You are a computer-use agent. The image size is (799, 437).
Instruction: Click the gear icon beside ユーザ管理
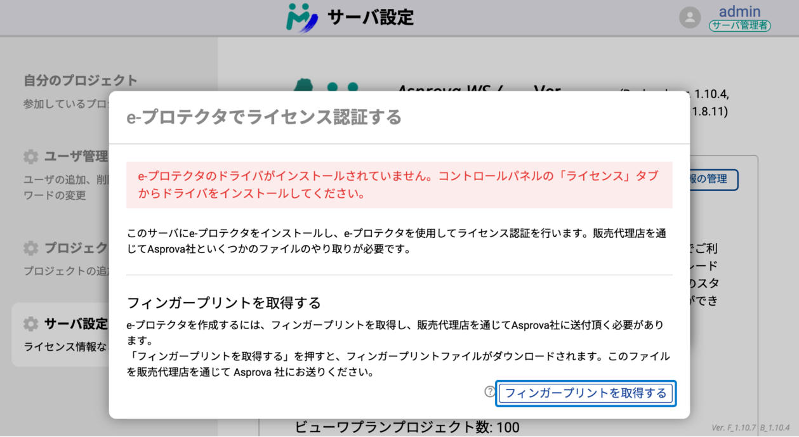[x=30, y=157]
